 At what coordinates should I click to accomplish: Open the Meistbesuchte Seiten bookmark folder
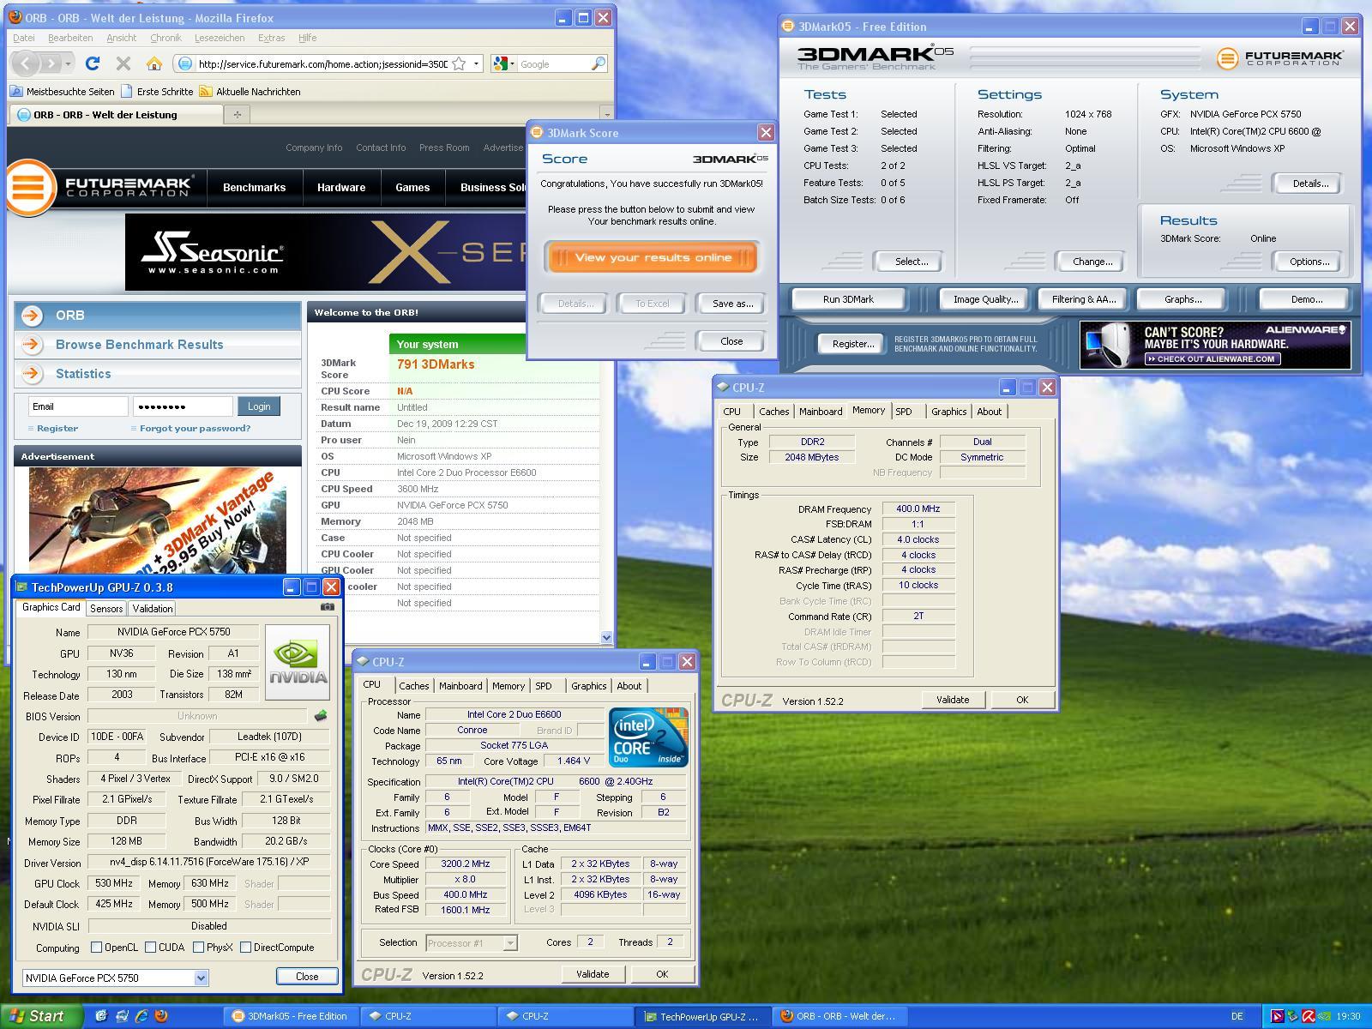62,91
